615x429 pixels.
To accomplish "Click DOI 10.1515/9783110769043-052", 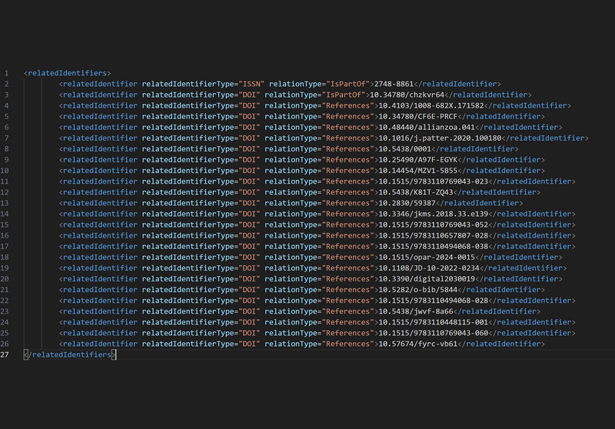I will [434, 225].
